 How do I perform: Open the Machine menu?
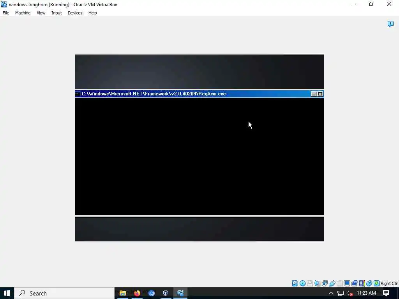coord(23,13)
